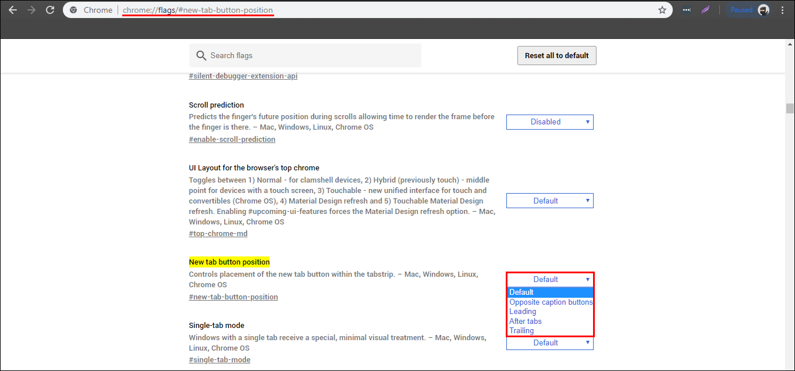The height and width of the screenshot is (371, 795).
Task: Open #enable-scroll-prediction anchor link
Action: pos(232,140)
